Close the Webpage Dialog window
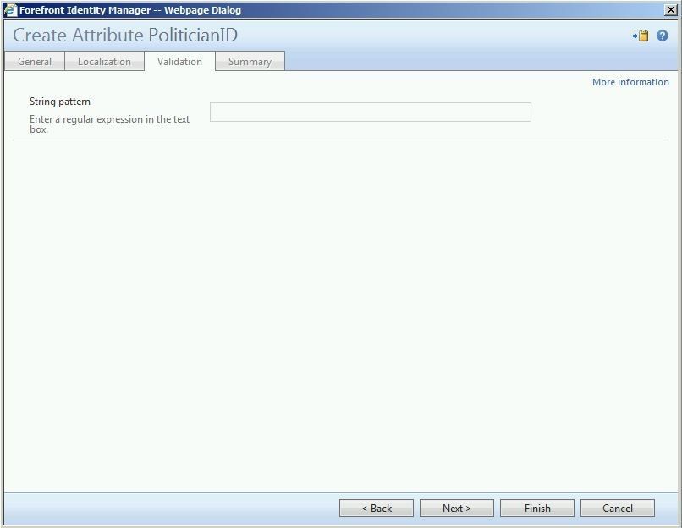682x528 pixels. (671, 10)
